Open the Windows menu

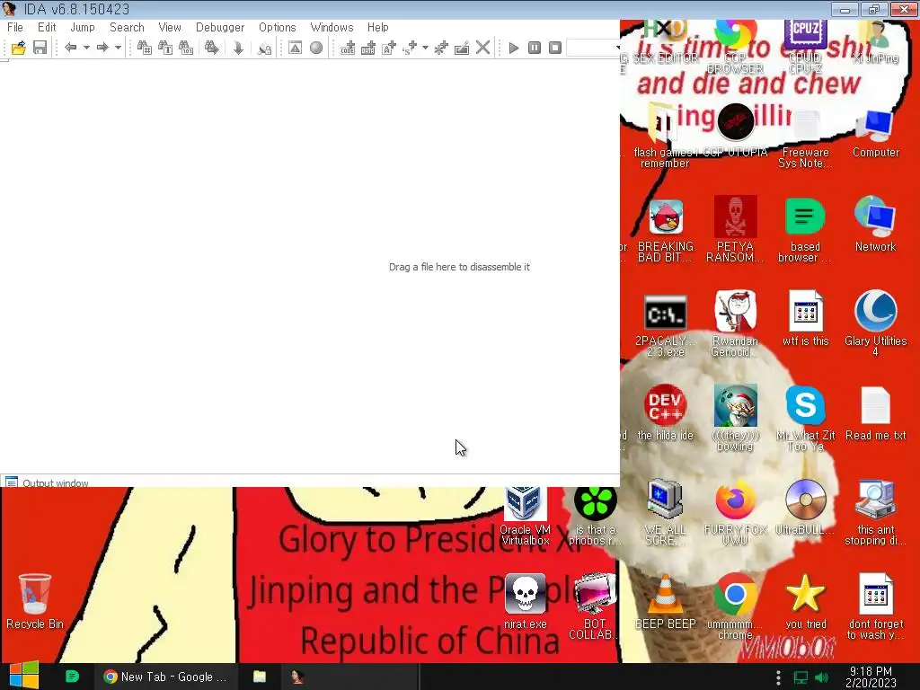click(332, 28)
